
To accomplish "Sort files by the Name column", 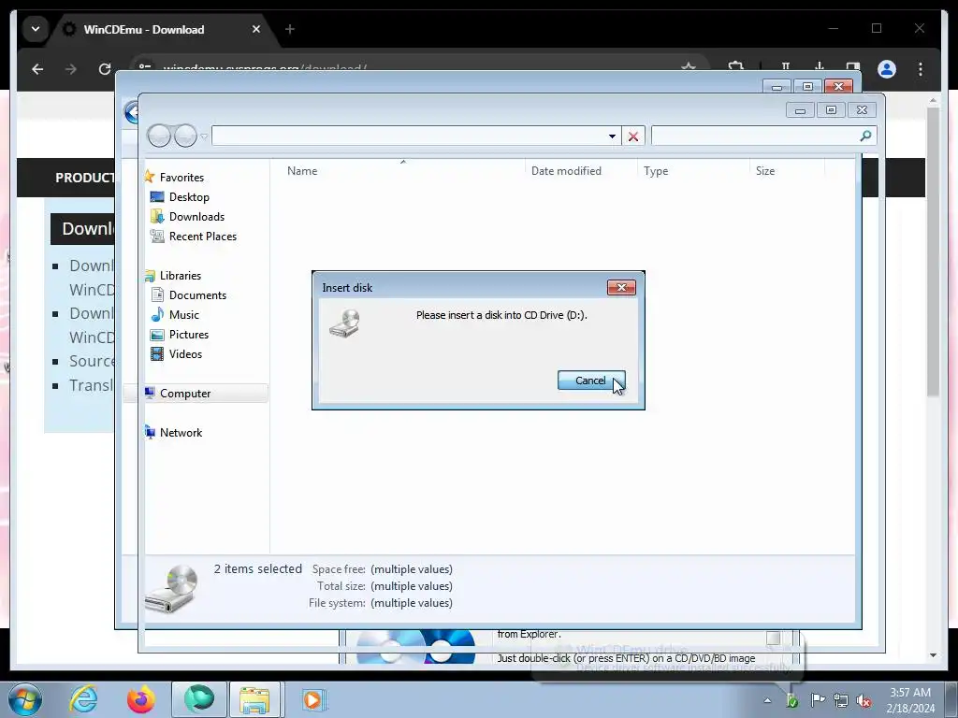I will (x=302, y=171).
